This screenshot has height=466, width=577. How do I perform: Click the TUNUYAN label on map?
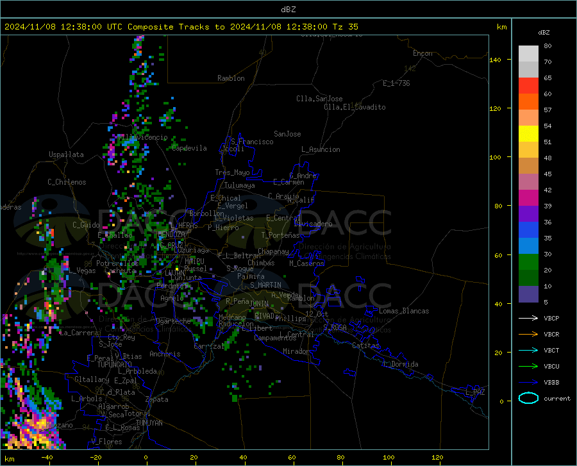(149, 422)
